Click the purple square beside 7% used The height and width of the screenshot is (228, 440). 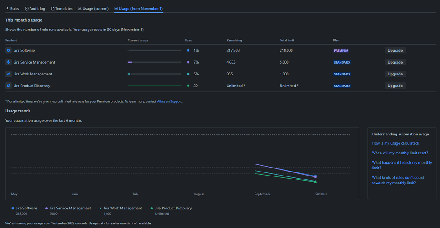[x=189, y=62]
